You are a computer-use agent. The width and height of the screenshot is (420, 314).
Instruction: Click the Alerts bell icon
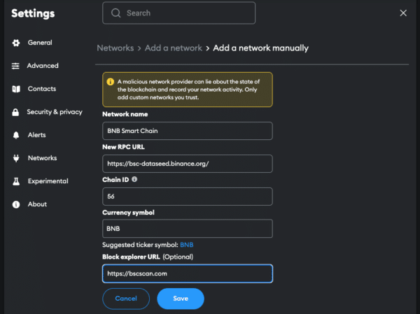(x=16, y=135)
